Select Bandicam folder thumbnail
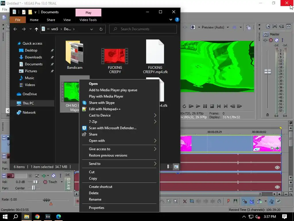Viewport: 294px width, 221px height. click(x=75, y=52)
